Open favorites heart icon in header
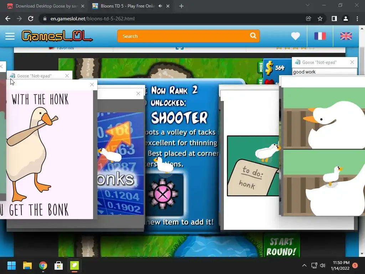365x274 pixels. click(x=295, y=36)
